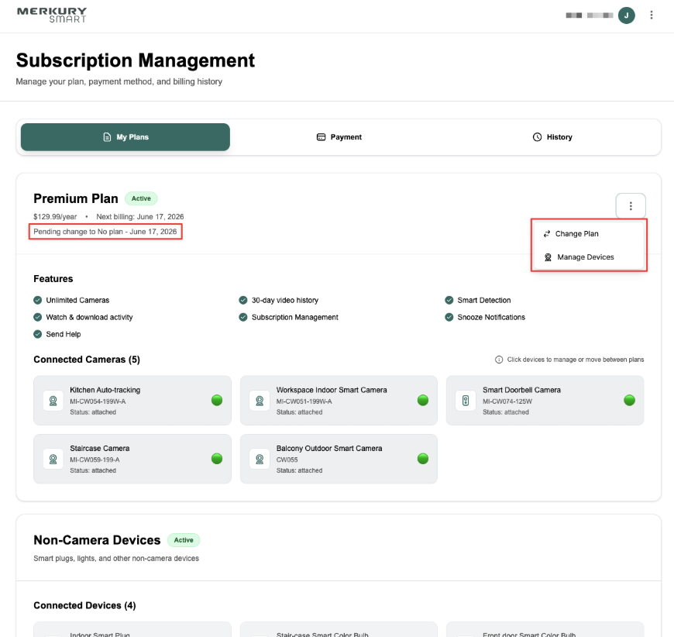Click the Balcony Outdoor Smart Camera icon
The height and width of the screenshot is (637, 674).
point(260,459)
